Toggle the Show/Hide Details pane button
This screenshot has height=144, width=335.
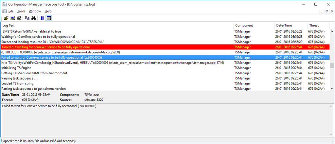pyautogui.click(x=48, y=18)
